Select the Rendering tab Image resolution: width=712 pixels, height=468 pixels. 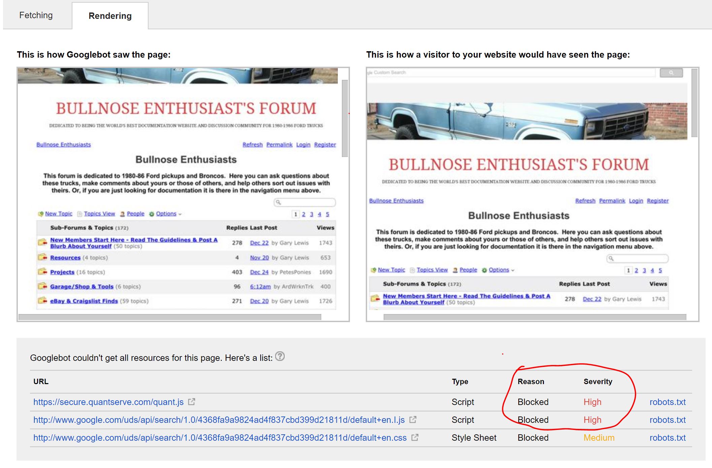(x=110, y=16)
